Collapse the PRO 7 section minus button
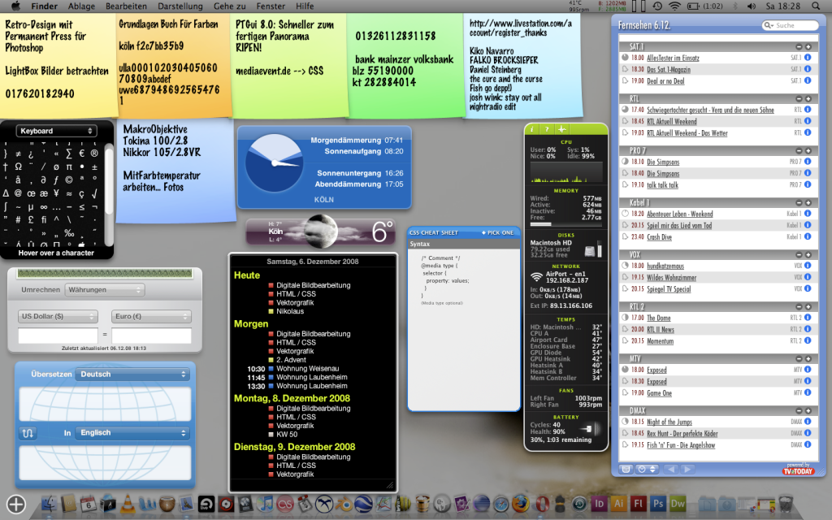The width and height of the screenshot is (832, 520). 799,150
